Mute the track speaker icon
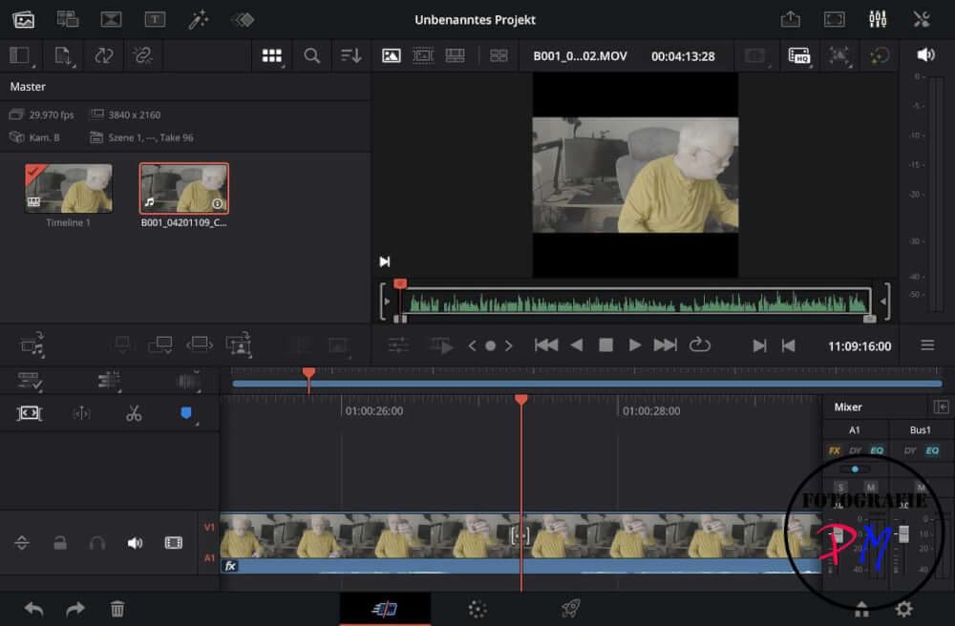This screenshot has width=955, height=626. 135,543
